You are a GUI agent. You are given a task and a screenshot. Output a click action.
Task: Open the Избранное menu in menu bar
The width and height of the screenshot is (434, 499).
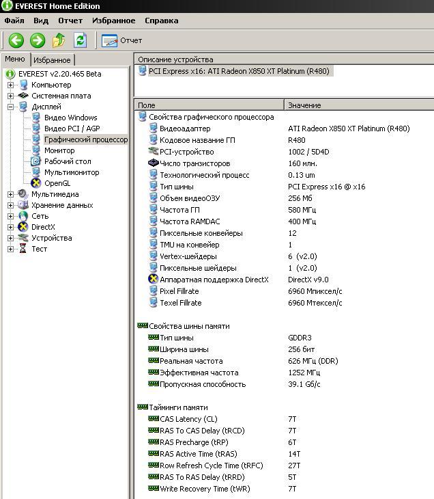pyautogui.click(x=113, y=21)
